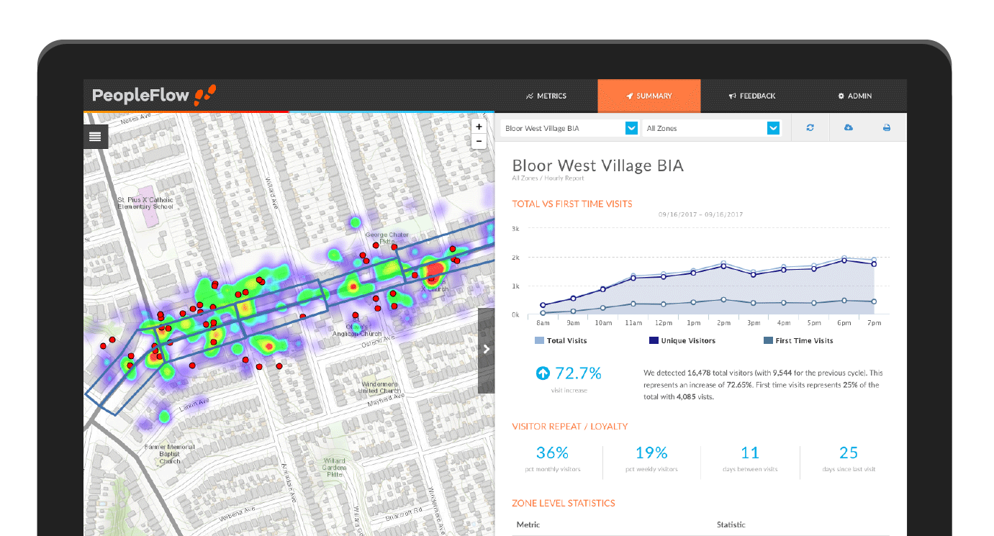Screen dimensions: 994x536
Task: Zoom out the map with minus button
Action: [x=479, y=142]
